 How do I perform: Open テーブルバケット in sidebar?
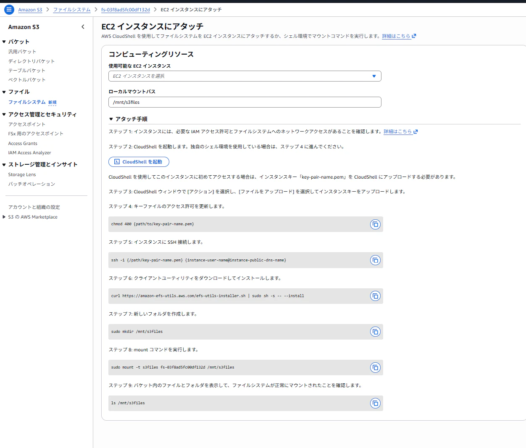[27, 71]
